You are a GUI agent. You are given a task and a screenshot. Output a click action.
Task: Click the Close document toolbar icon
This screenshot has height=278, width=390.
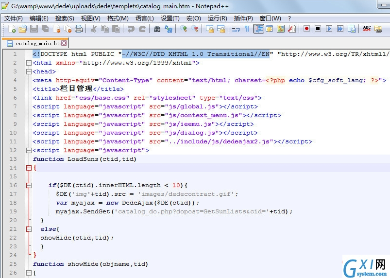pyautogui.click(x=56, y=29)
